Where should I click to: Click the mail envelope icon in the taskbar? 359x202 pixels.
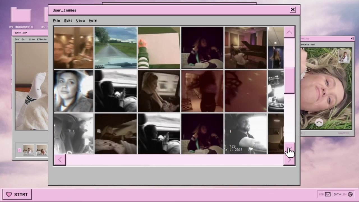(x=328, y=194)
